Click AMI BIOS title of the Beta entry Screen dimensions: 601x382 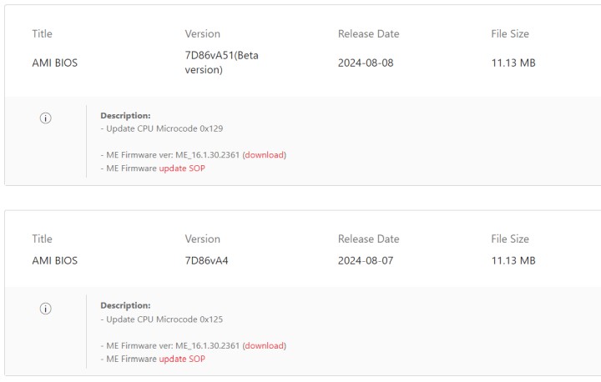point(54,63)
